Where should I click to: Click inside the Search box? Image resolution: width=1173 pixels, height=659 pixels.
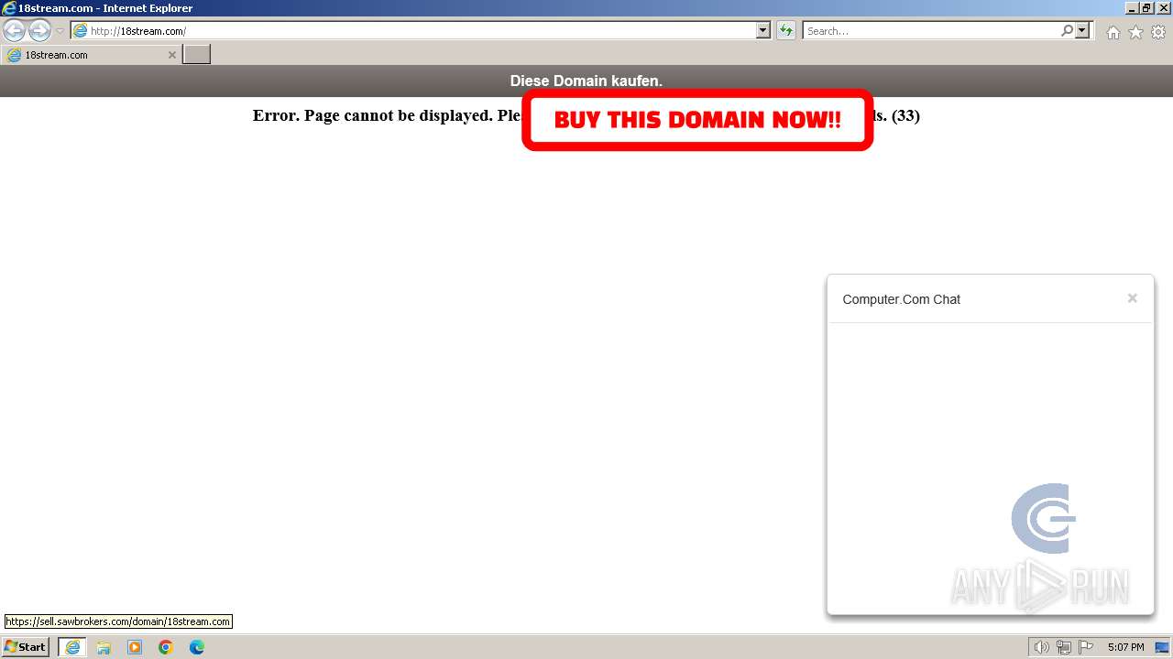click(x=931, y=31)
